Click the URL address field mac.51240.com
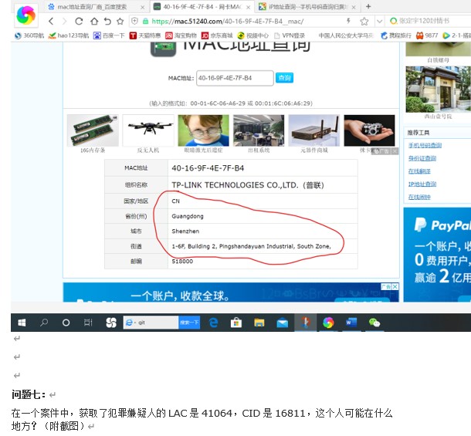Screen dimensions: 471x436 [227, 22]
